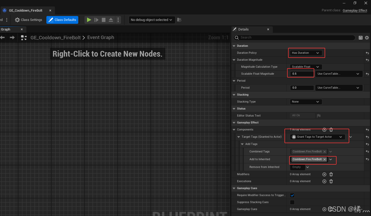The width and height of the screenshot is (371, 216).
Task: Add a new Modifiers array element
Action: point(324,174)
